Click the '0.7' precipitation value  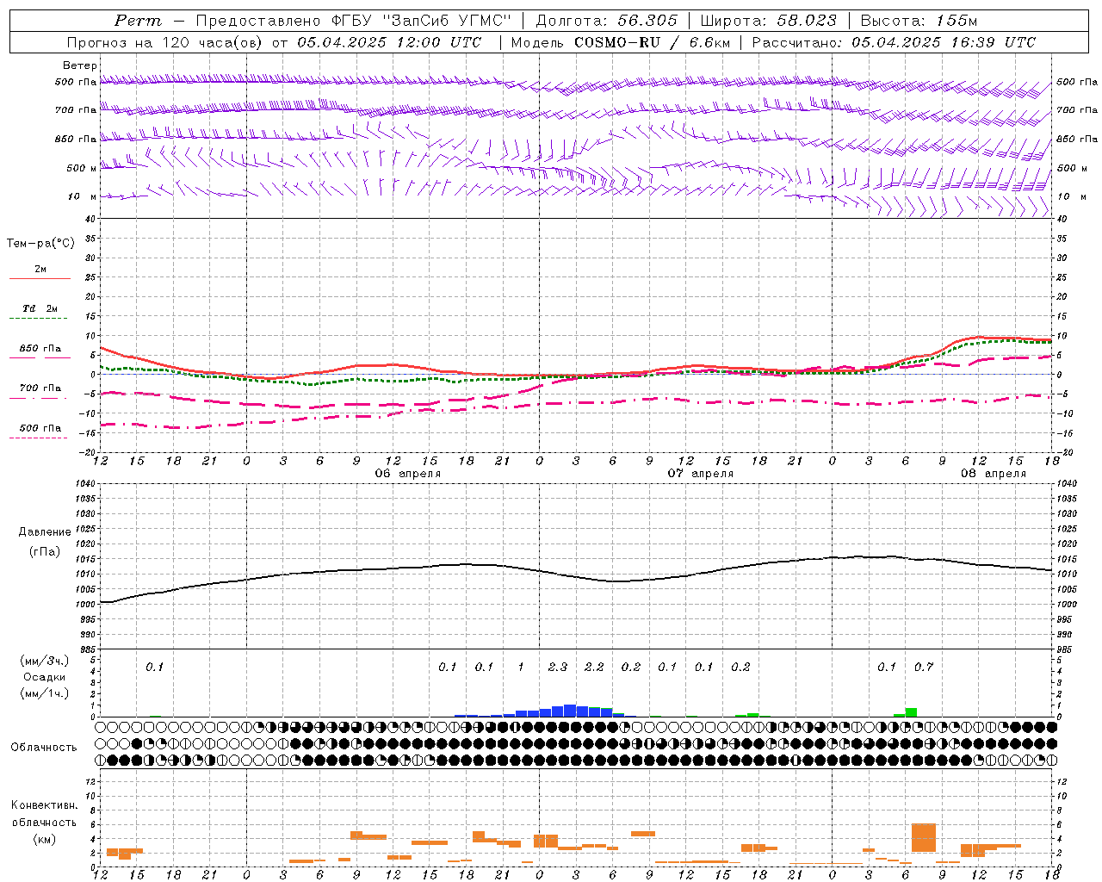click(924, 667)
